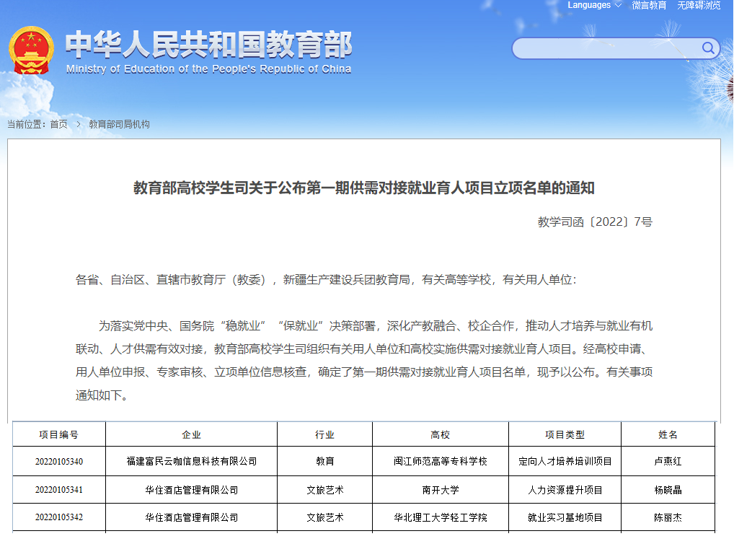
Task: Go to 首页 in the breadcrumb
Action: [59, 124]
